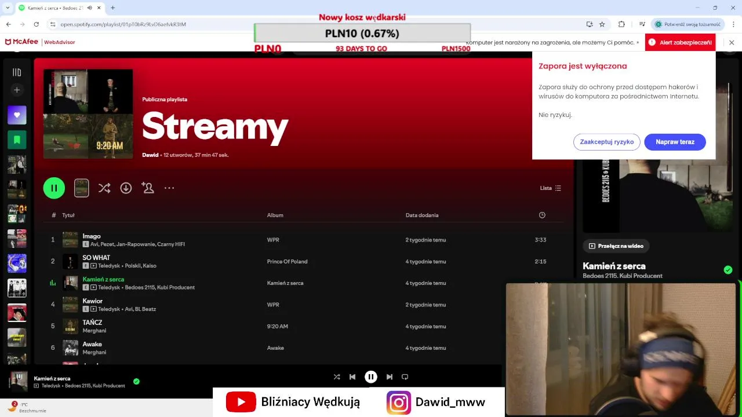Click McAfee WebAdvisor logo
The width and height of the screenshot is (742, 417).
point(40,42)
